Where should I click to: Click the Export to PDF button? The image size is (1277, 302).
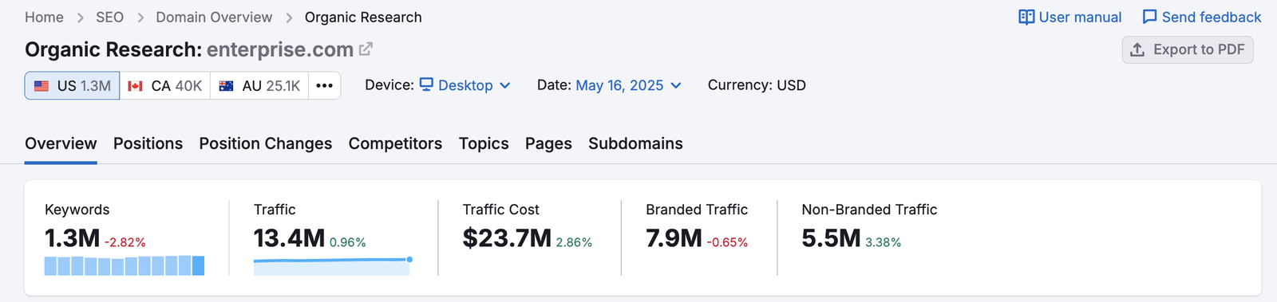click(1188, 49)
